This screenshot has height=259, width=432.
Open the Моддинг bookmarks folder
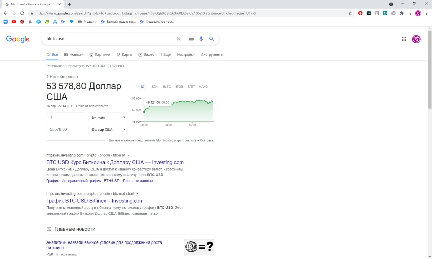(87, 22)
